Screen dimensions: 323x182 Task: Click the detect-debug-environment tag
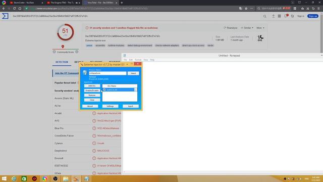[x=140, y=45]
